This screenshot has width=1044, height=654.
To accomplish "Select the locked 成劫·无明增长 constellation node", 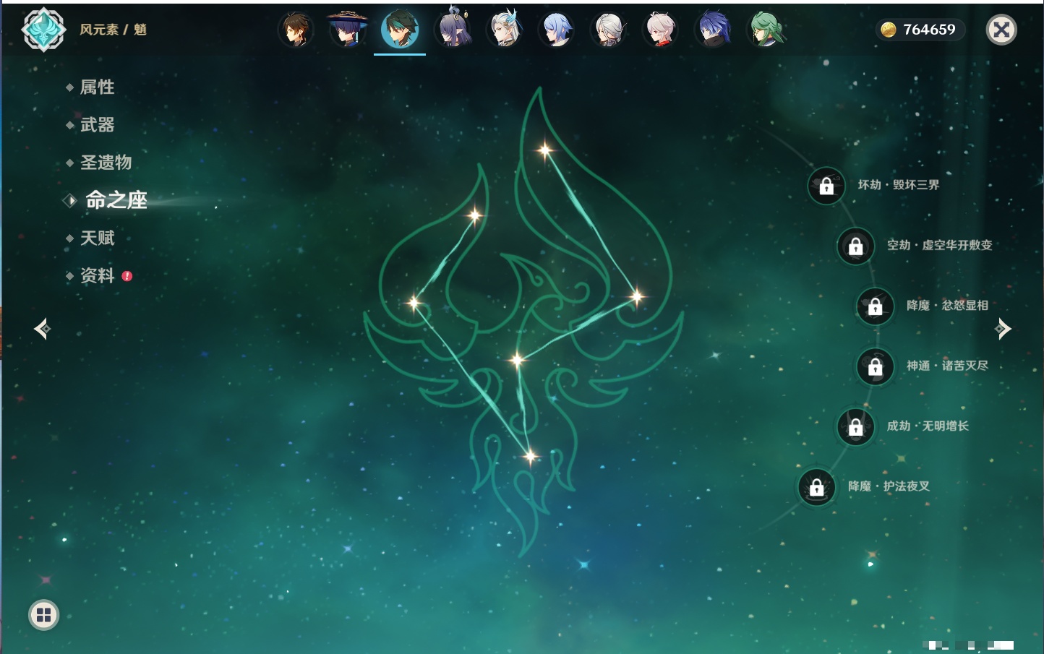I will (x=855, y=426).
